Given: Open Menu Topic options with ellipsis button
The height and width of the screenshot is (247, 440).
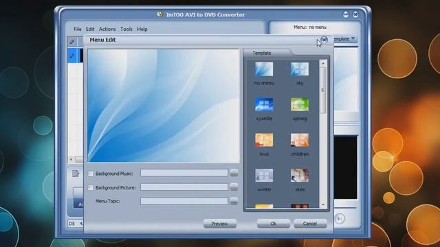Looking at the screenshot, I should click(234, 201).
